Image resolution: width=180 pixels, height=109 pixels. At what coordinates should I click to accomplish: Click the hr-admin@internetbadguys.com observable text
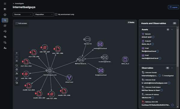[154, 83]
